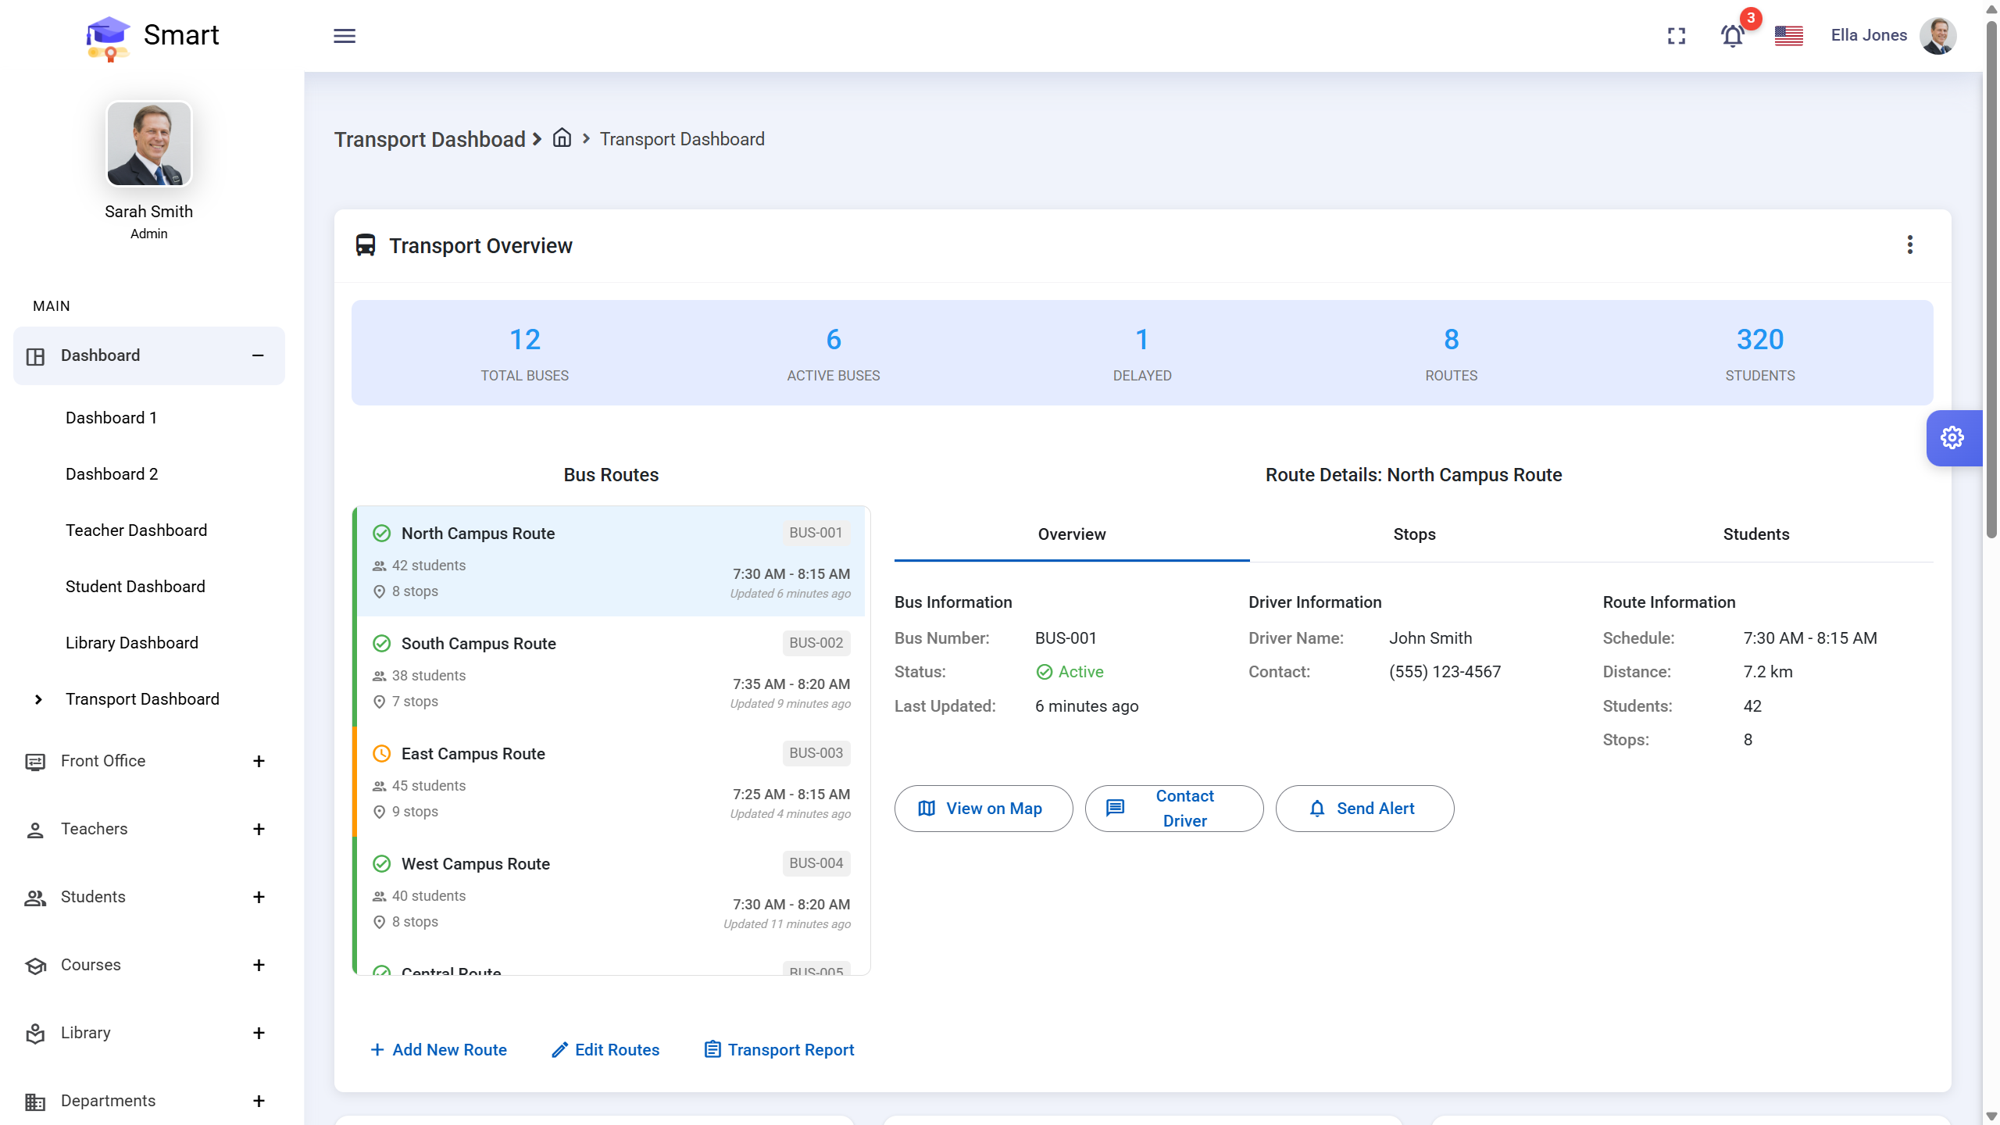Collapse the Dashboard sidebar menu

click(258, 355)
